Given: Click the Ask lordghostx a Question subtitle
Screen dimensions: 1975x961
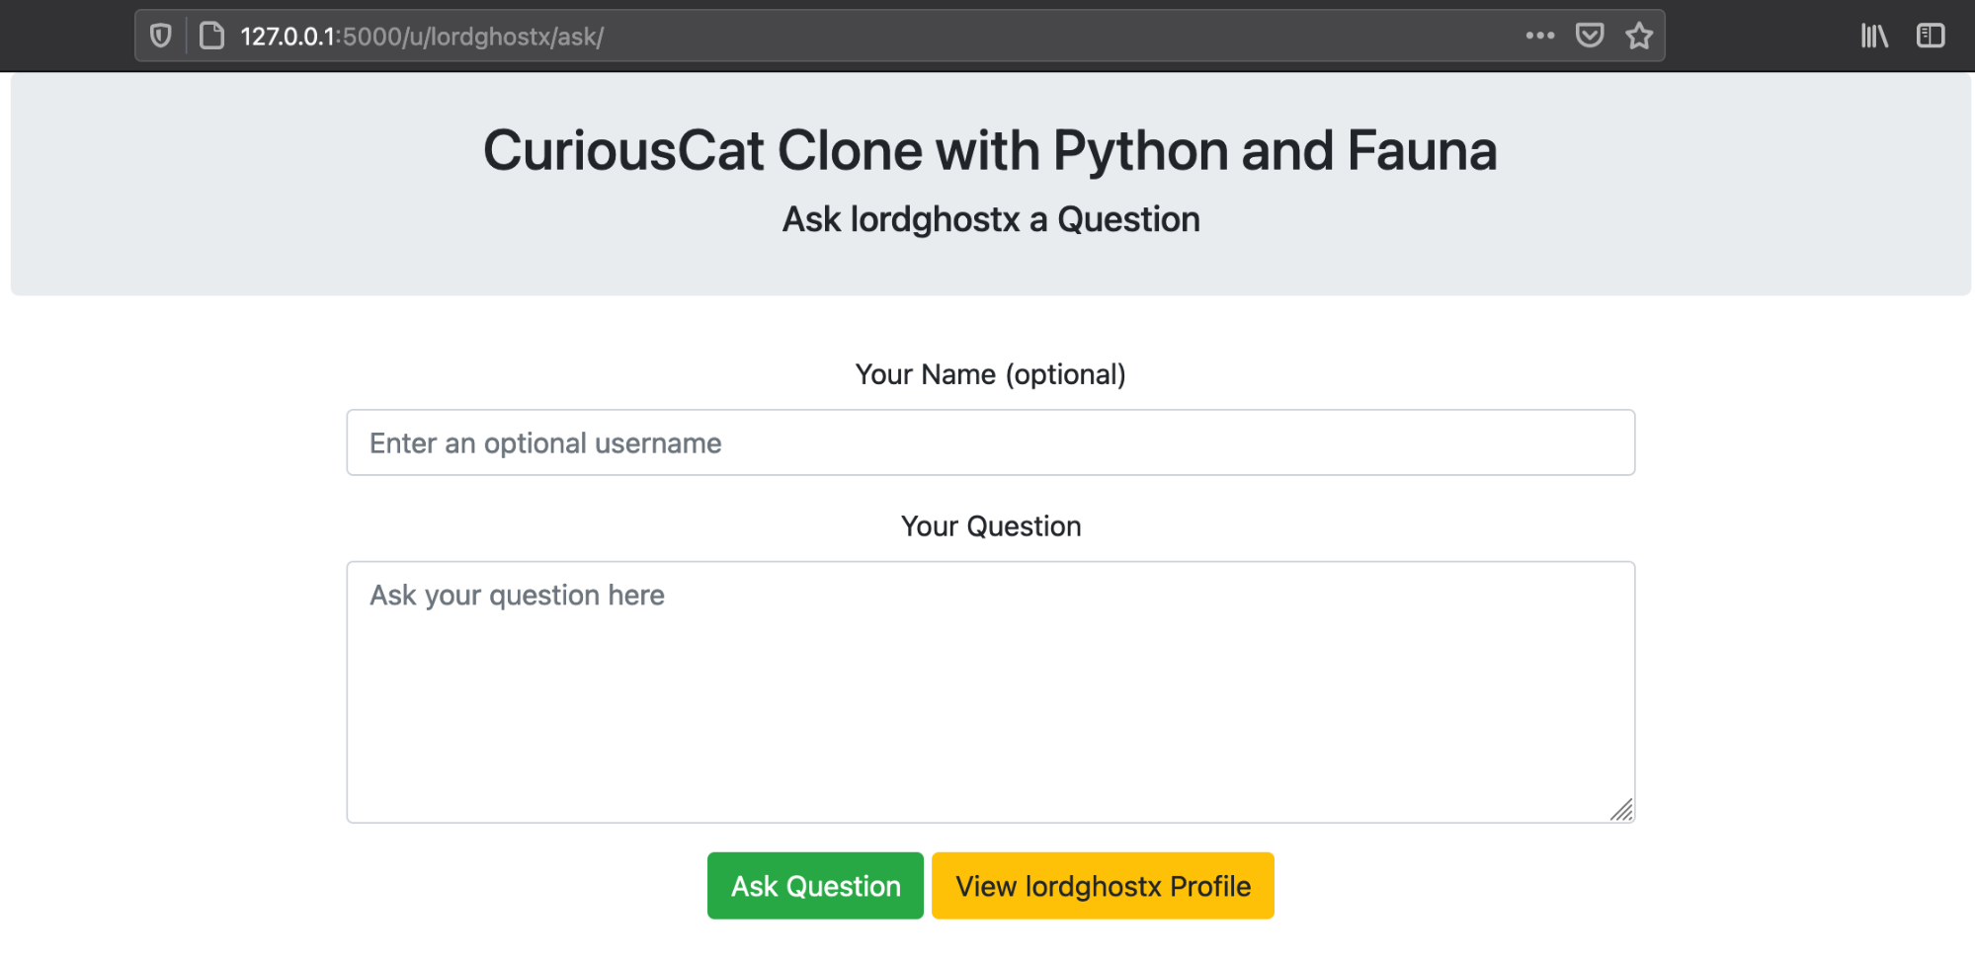Looking at the screenshot, I should click(990, 218).
